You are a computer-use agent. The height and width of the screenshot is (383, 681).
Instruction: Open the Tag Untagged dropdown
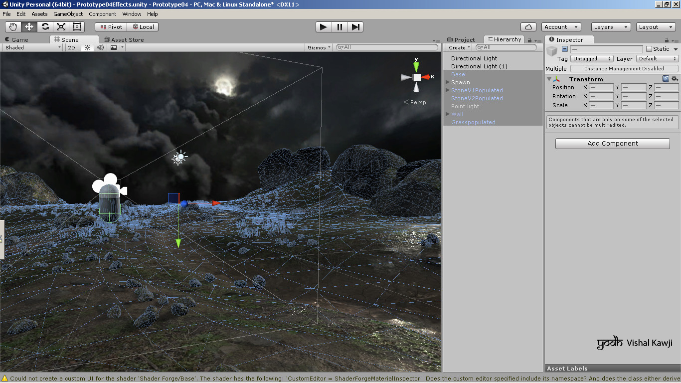[x=592, y=58]
